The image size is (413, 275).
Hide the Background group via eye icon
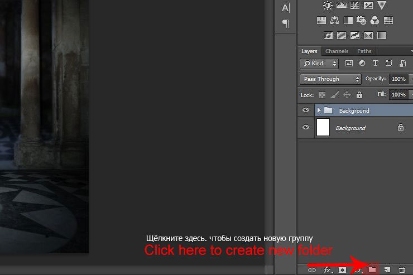pos(305,110)
